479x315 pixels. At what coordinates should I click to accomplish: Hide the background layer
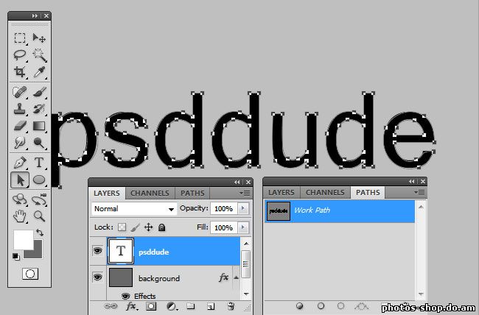[98, 277]
